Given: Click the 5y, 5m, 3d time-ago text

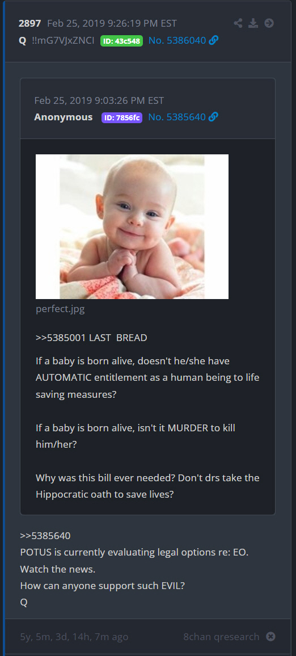Looking at the screenshot, I should tap(74, 637).
